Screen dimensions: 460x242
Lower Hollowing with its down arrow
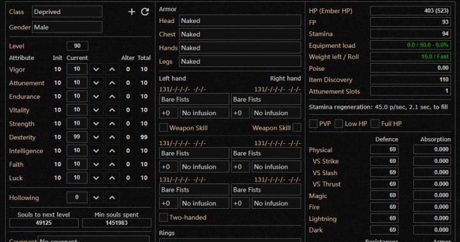coord(96,198)
